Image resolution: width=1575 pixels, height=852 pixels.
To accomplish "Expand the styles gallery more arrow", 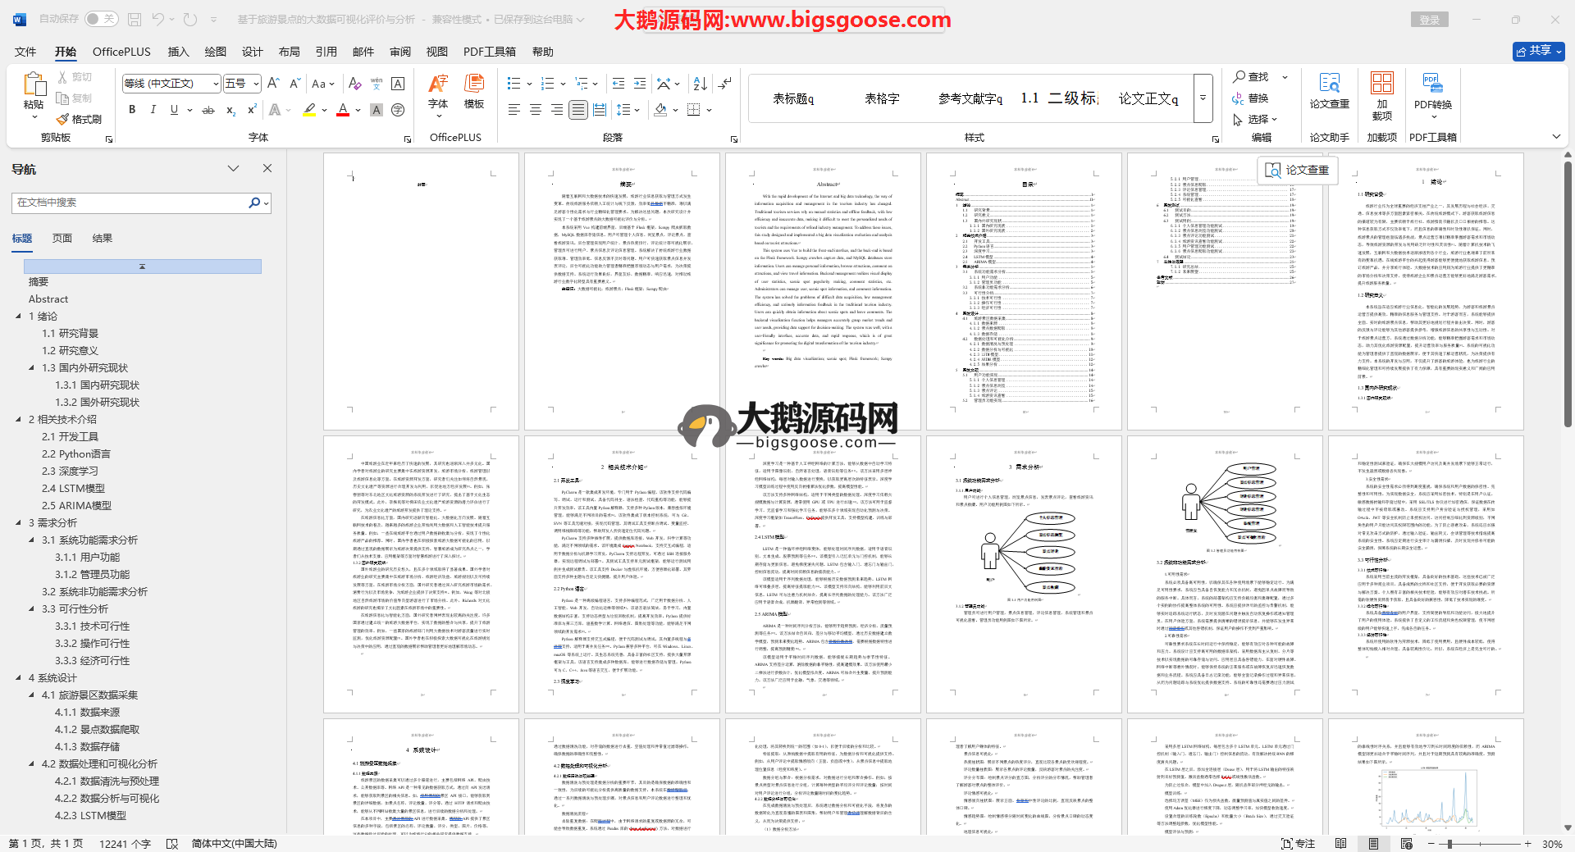I will (x=1203, y=98).
